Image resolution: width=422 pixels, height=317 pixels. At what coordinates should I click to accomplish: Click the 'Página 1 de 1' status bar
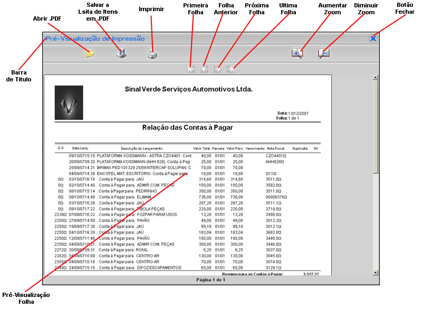(x=210, y=279)
